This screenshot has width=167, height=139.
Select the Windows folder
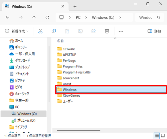[111, 90]
